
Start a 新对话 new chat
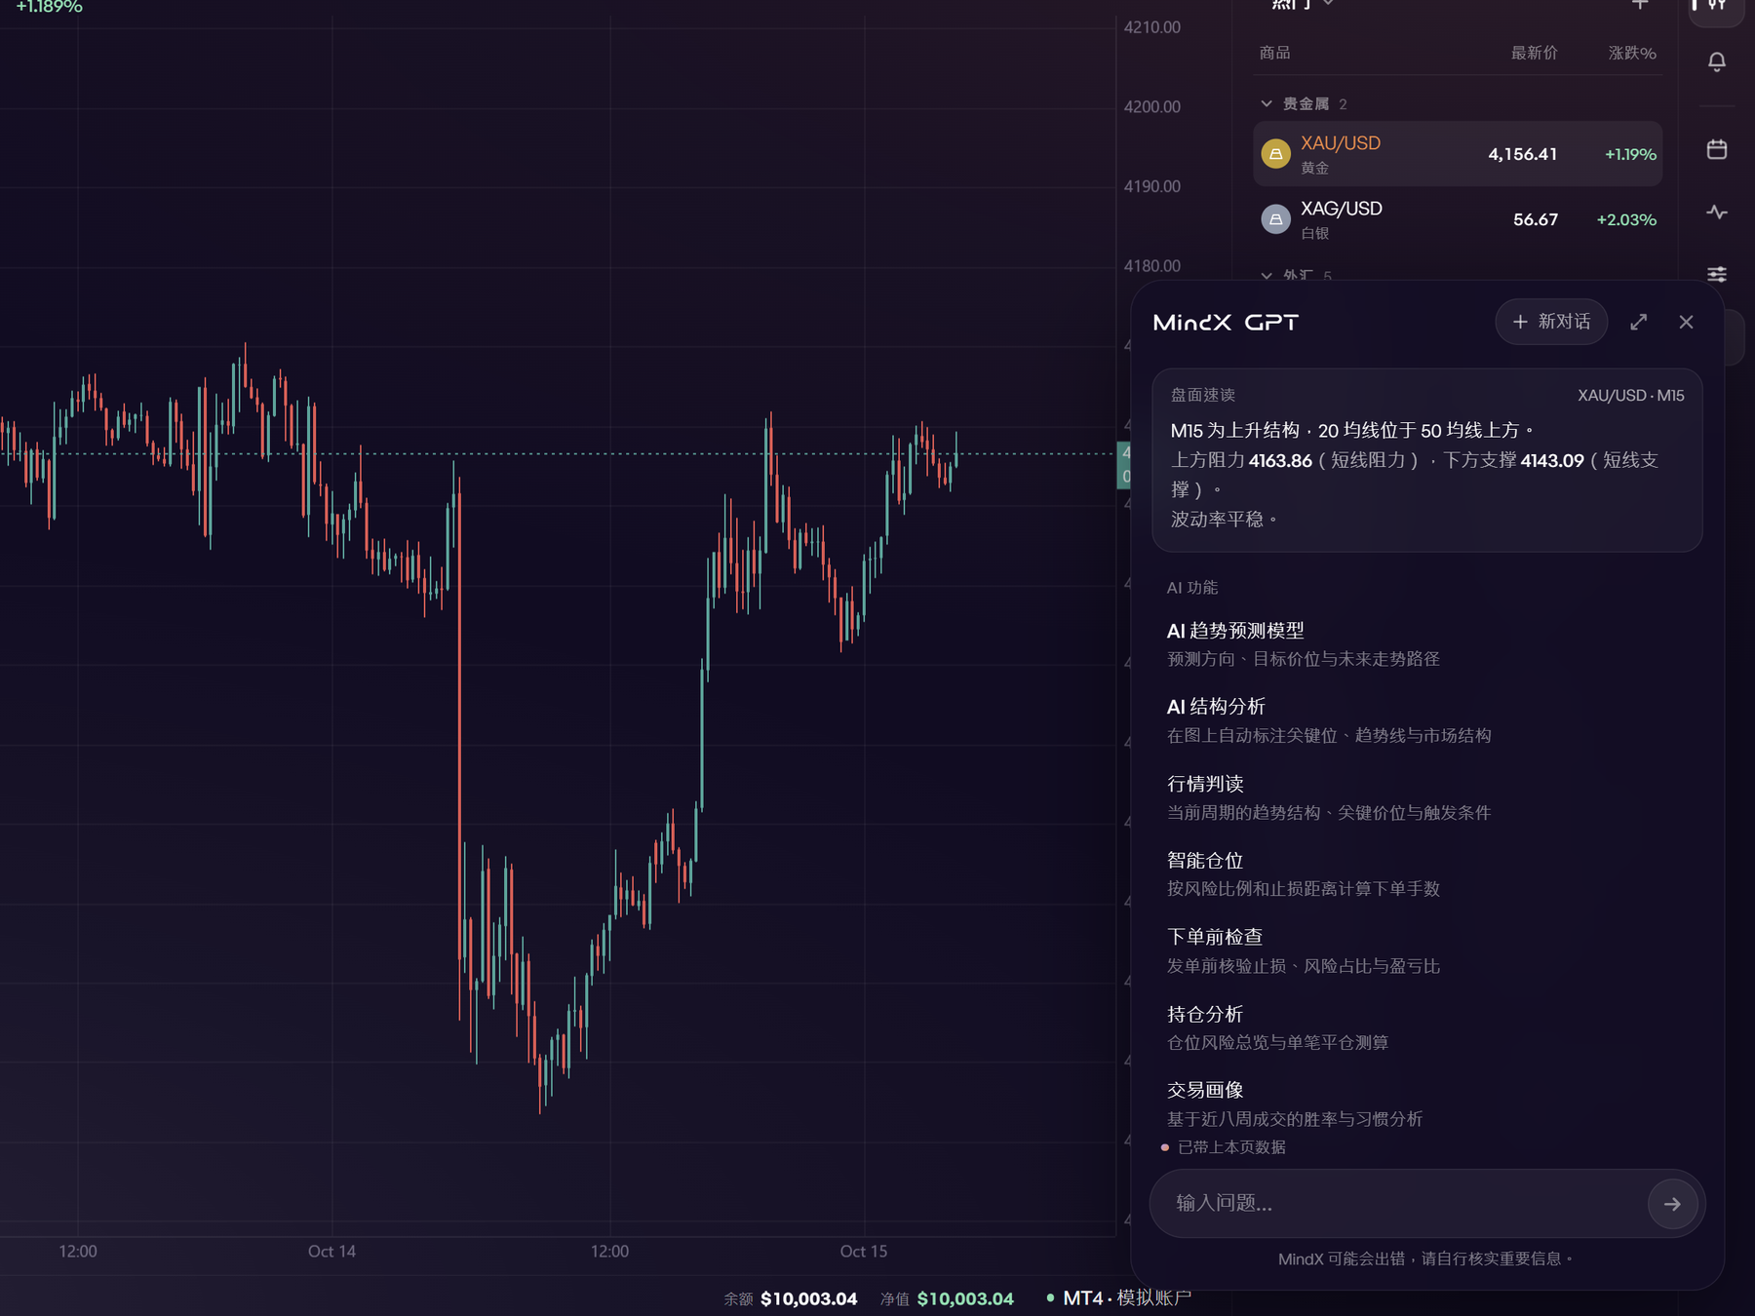[1551, 322]
